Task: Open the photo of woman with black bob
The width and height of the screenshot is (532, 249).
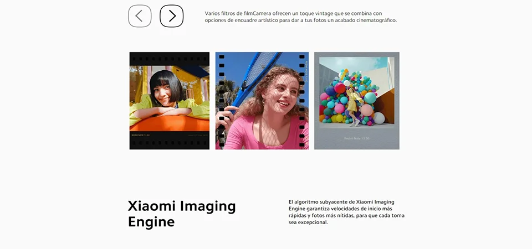Action: coord(170,101)
